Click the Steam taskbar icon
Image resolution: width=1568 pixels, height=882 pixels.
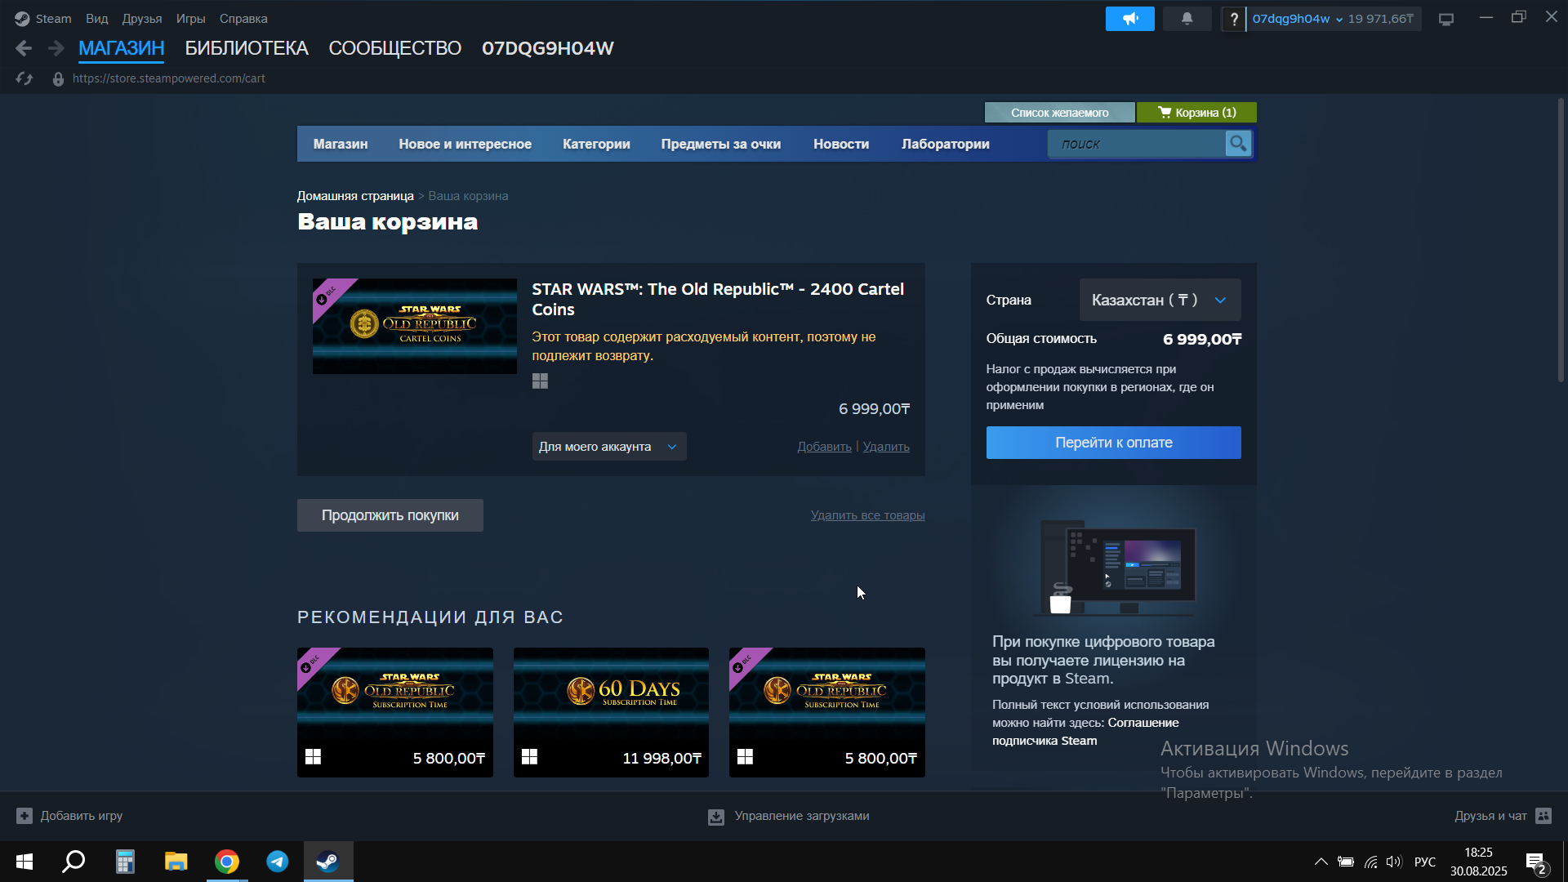(328, 862)
